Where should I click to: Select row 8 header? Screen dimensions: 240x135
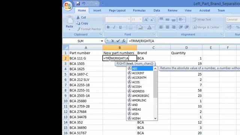[x=66, y=90]
